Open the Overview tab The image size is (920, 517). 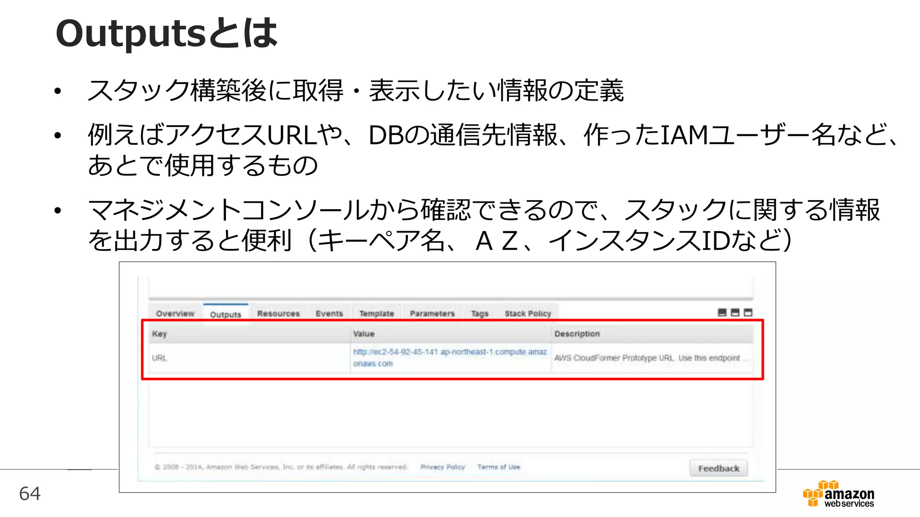pyautogui.click(x=175, y=313)
